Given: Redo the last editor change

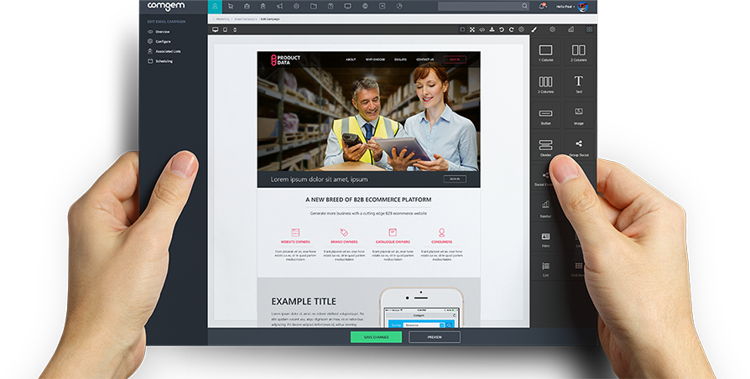Looking at the screenshot, I should (511, 29).
